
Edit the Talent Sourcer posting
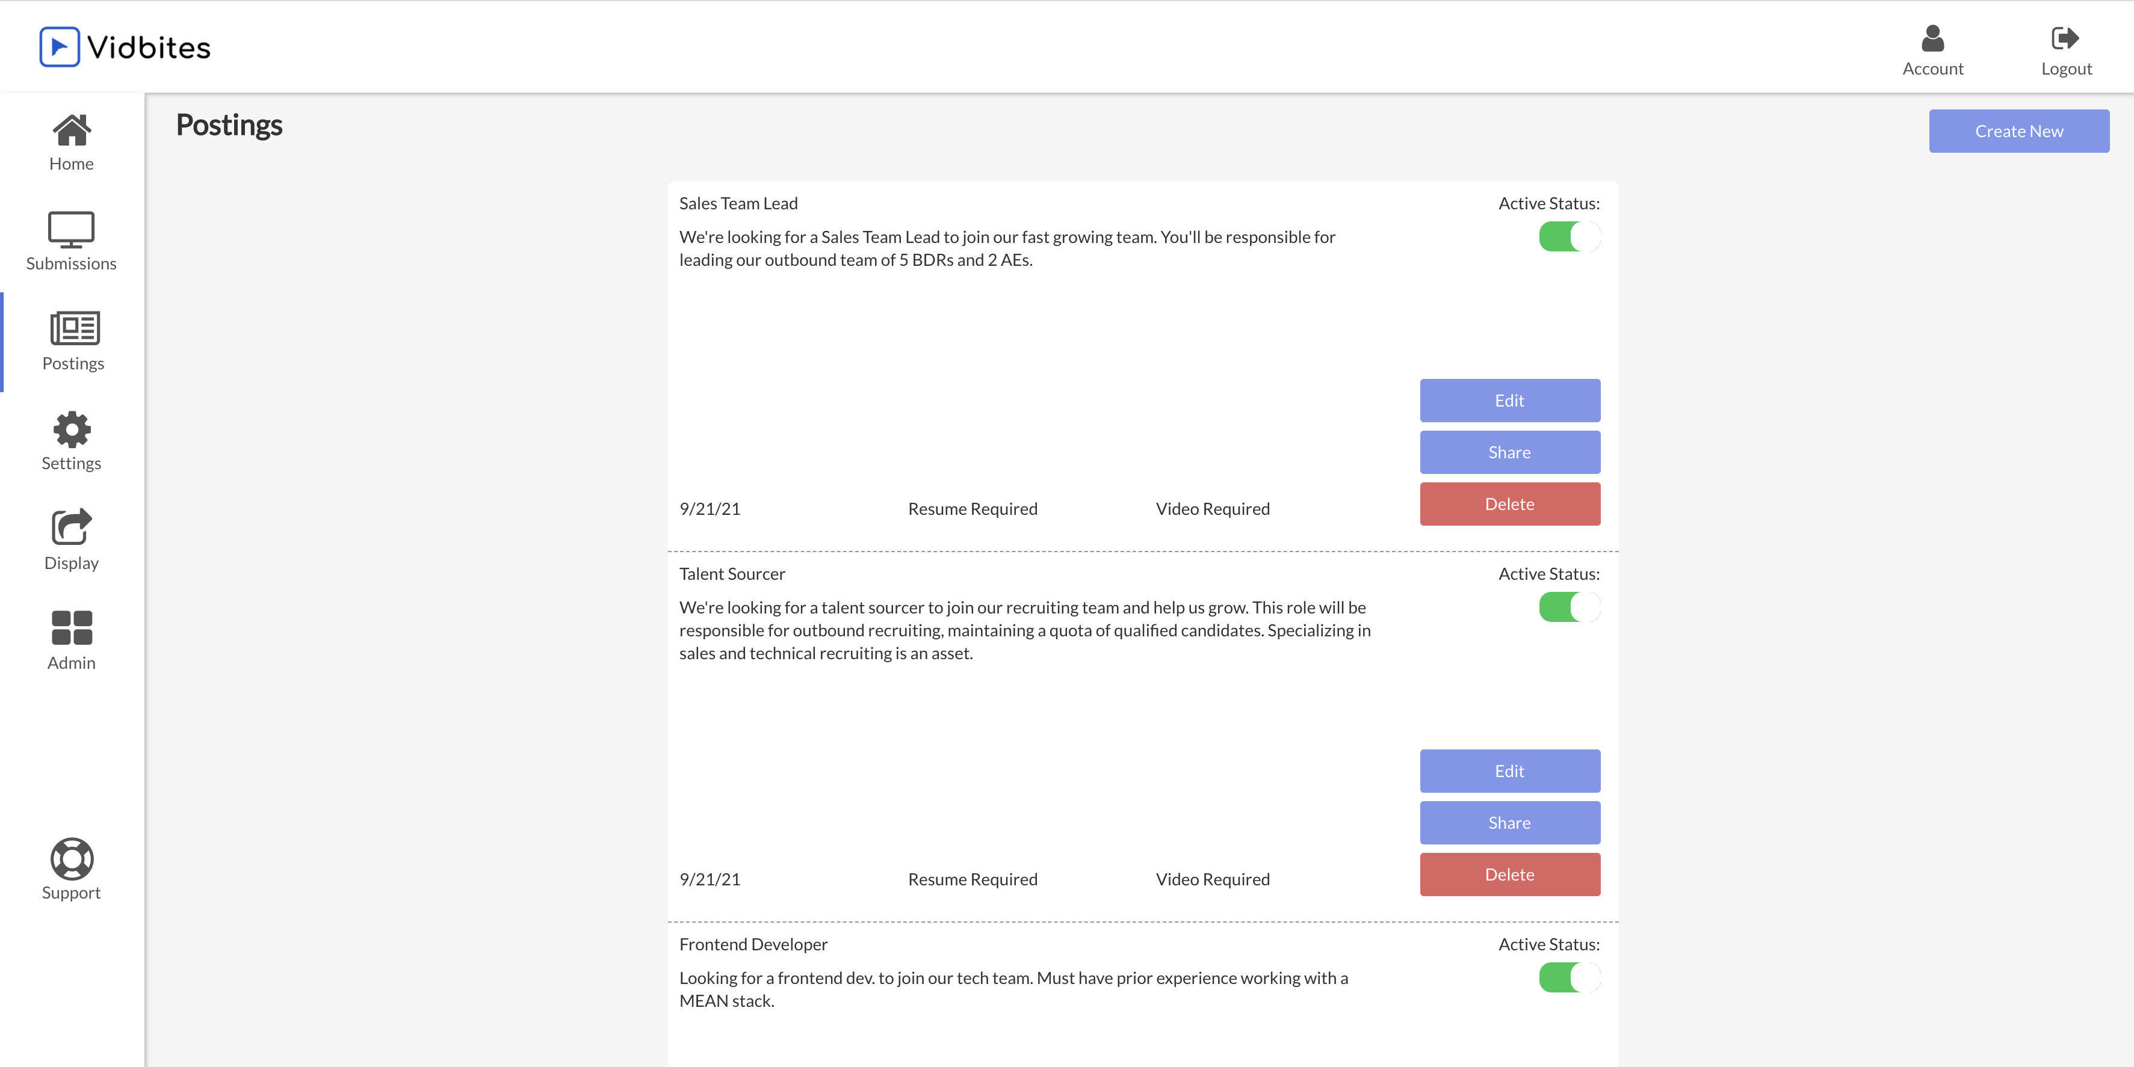[x=1509, y=772]
